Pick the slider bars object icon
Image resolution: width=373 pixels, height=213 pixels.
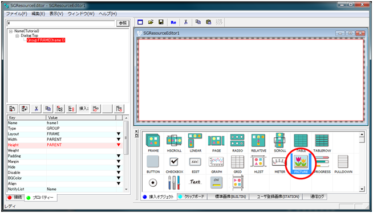174,183
